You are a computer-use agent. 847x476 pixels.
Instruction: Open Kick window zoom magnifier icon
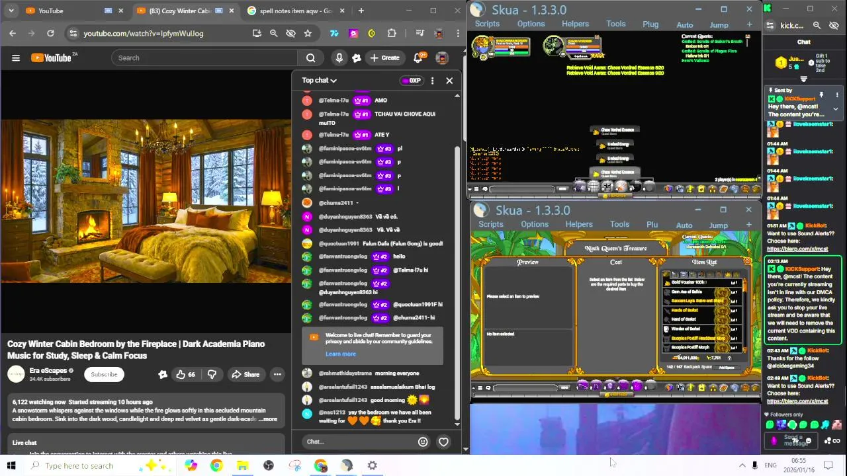(817, 25)
